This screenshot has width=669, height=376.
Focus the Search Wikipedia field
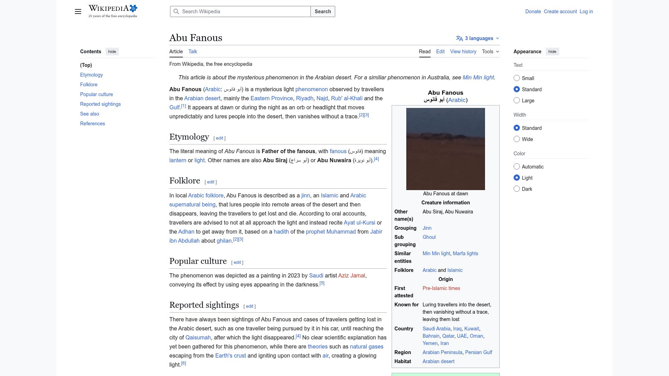tap(240, 11)
